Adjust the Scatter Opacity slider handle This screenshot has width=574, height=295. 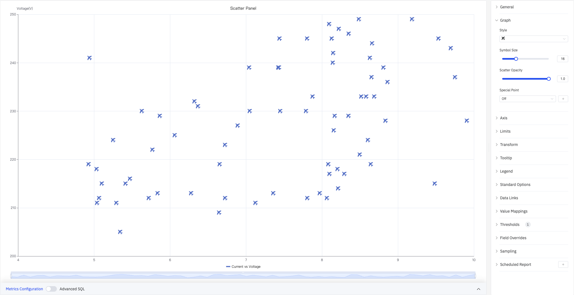click(548, 79)
